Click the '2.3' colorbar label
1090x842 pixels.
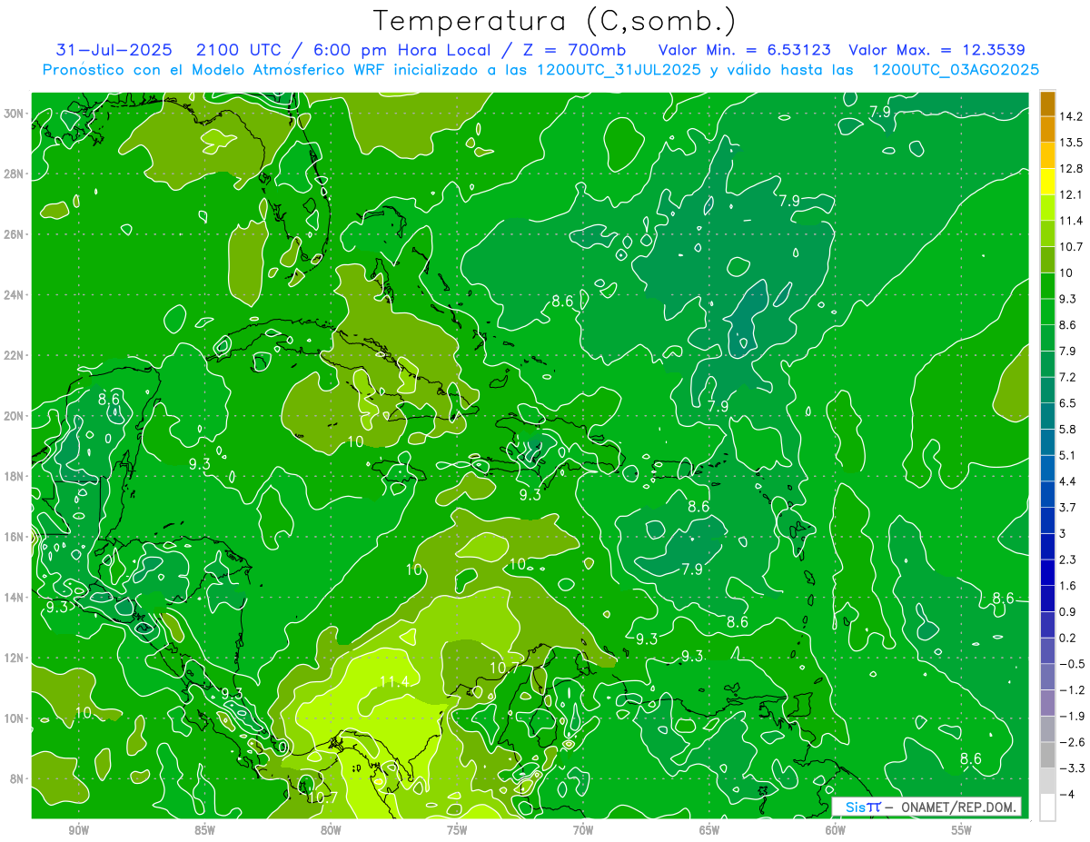point(1067,560)
